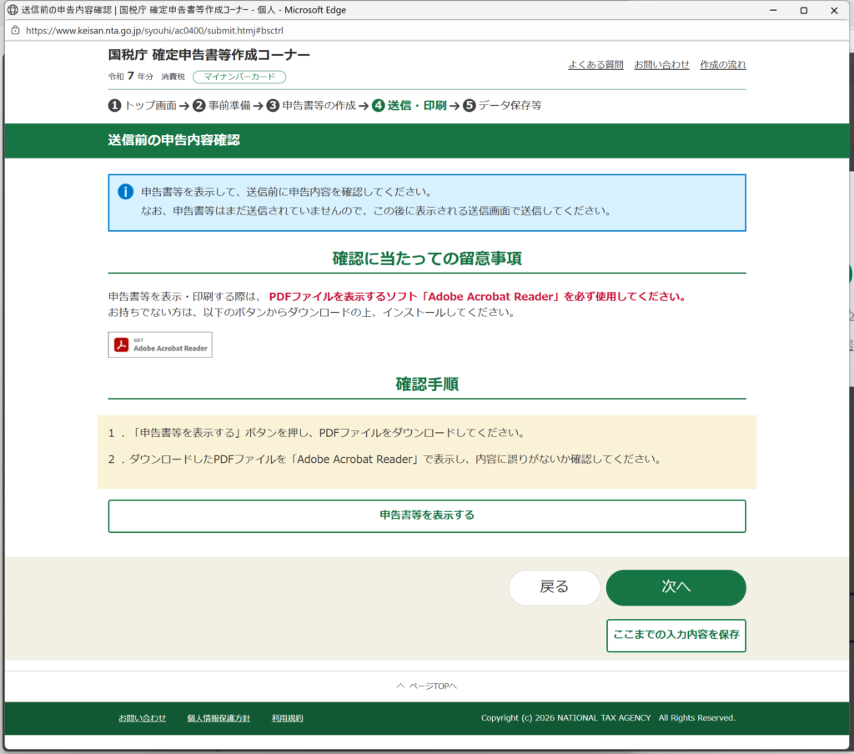Go back with the 戻る button

554,587
